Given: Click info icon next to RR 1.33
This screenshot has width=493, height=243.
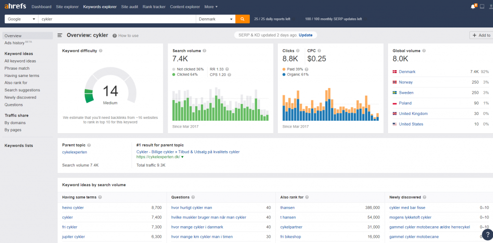Looking at the screenshot, I should point(227,69).
